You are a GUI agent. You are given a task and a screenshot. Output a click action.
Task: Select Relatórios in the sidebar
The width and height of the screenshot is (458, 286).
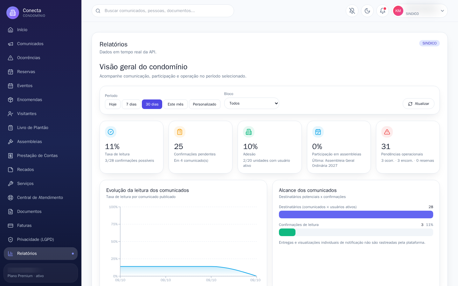(41, 254)
